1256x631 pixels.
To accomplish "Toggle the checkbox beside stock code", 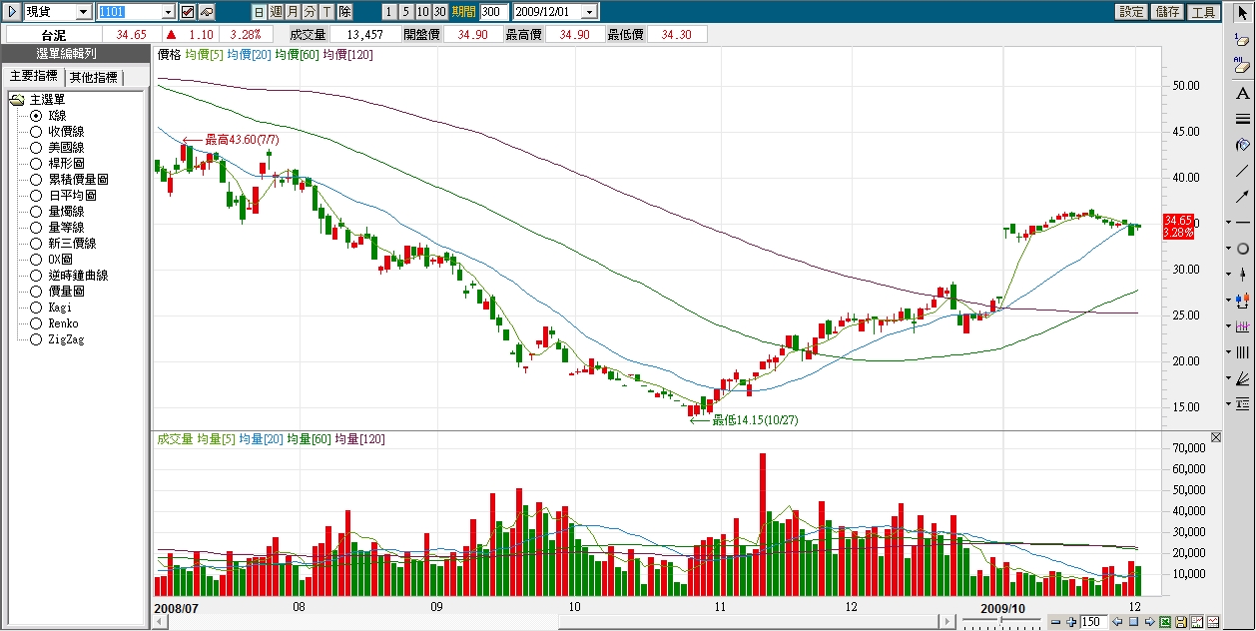I will coord(188,12).
